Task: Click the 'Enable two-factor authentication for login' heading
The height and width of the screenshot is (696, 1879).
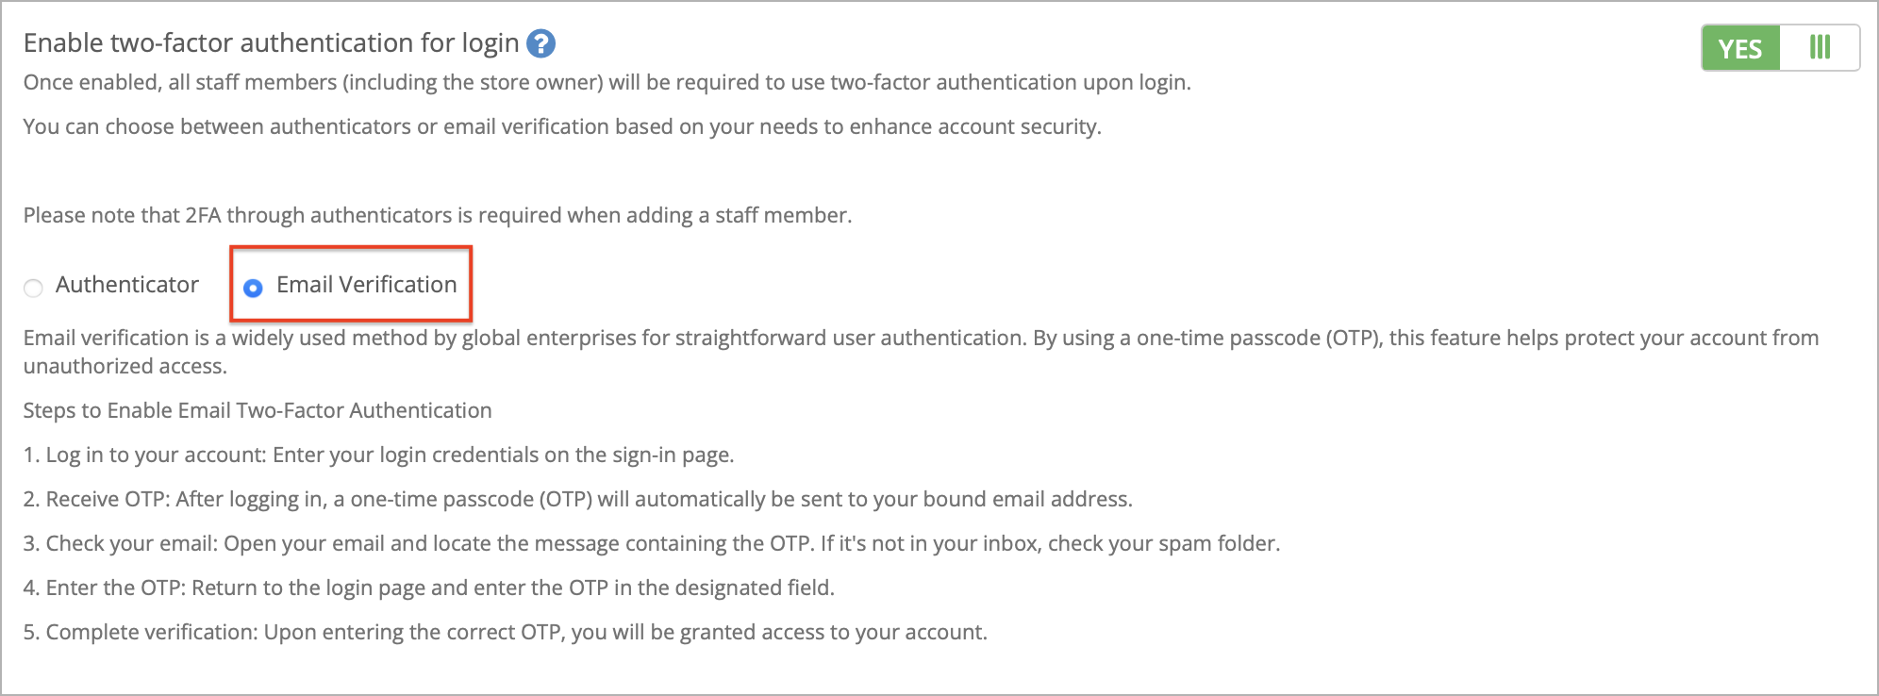Action: [x=272, y=43]
